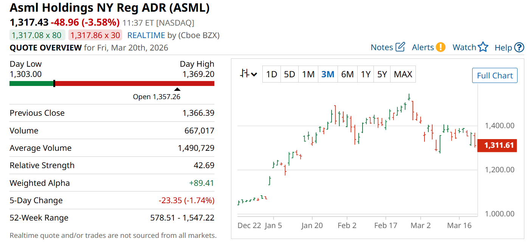Click the Weighted Alpha row label
Viewport: 530px width, 242px height.
pyautogui.click(x=40, y=183)
